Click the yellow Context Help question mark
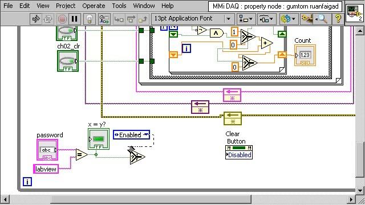 point(338,19)
